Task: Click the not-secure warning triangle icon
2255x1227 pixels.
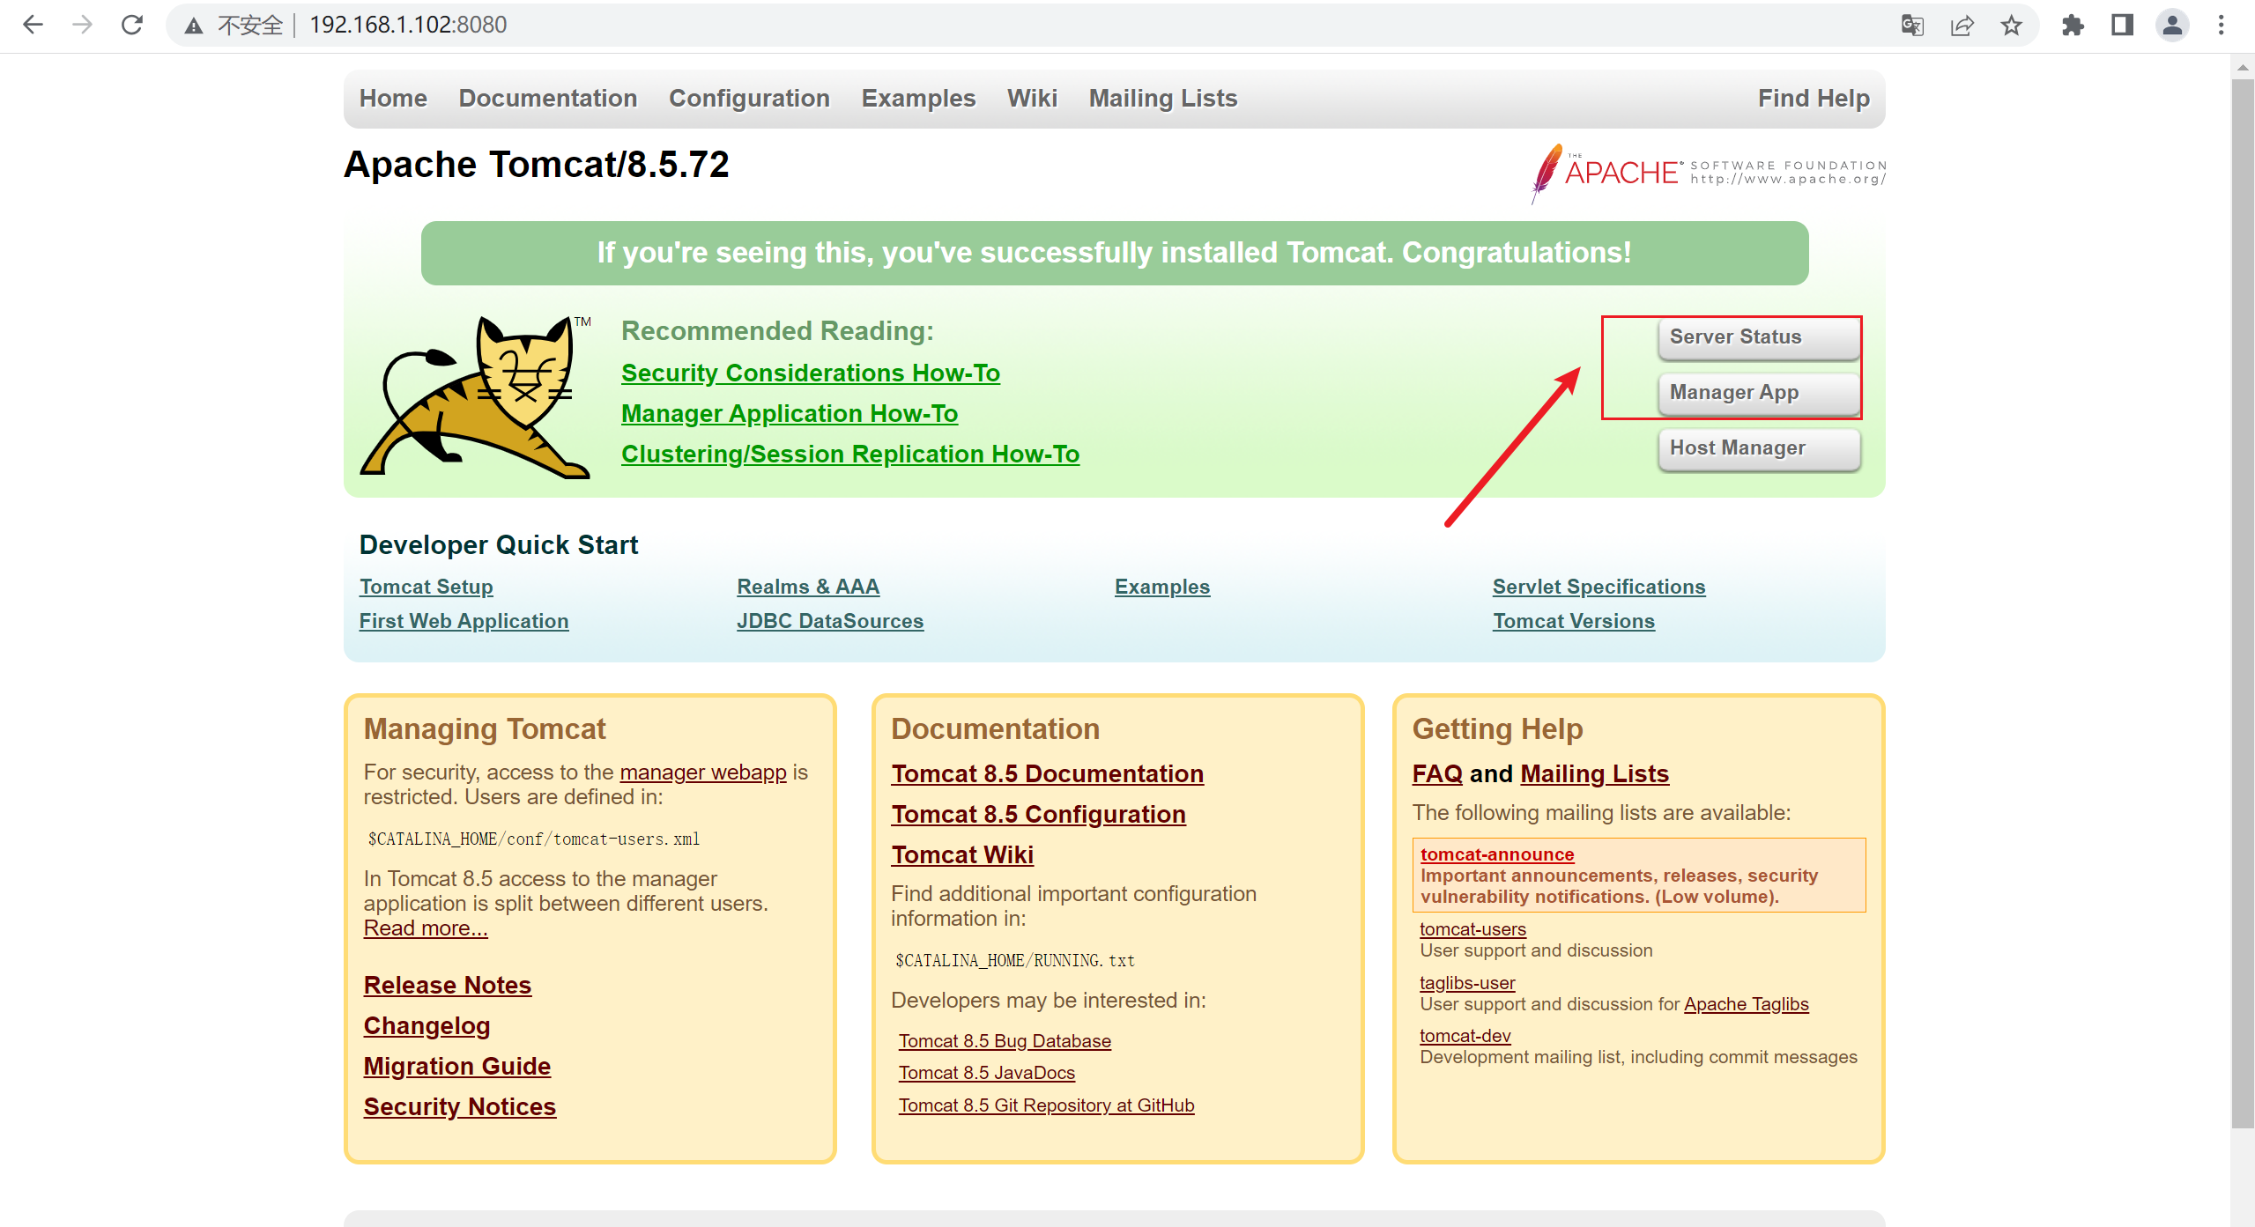Action: tap(194, 26)
